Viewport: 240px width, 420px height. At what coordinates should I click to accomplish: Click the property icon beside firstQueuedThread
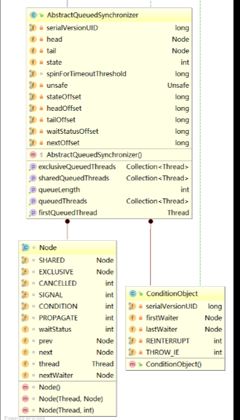[32, 213]
